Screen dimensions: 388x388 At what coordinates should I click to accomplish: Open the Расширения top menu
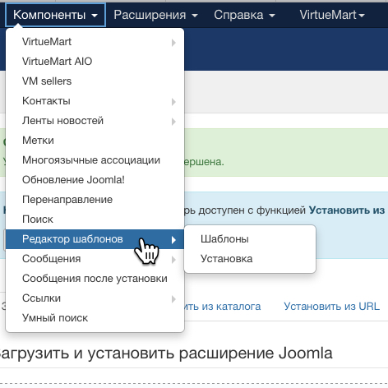point(155,15)
